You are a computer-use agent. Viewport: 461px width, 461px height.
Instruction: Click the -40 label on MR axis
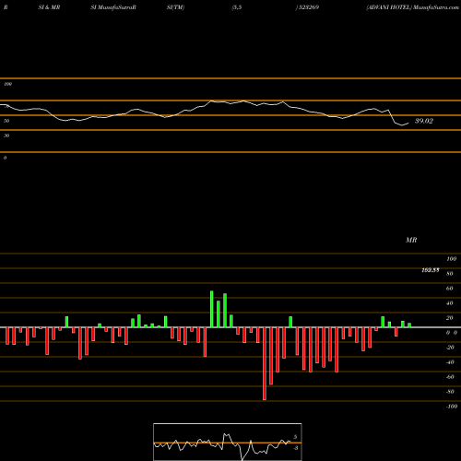pos(450,362)
